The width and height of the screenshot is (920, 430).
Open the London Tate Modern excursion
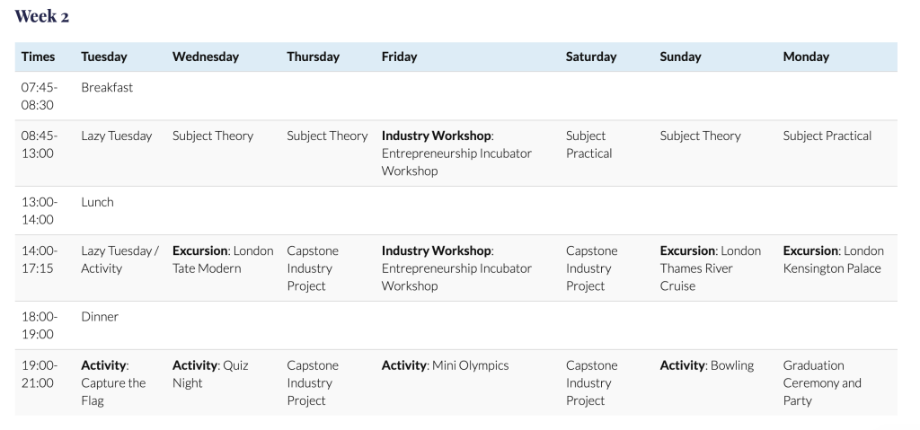tap(223, 259)
